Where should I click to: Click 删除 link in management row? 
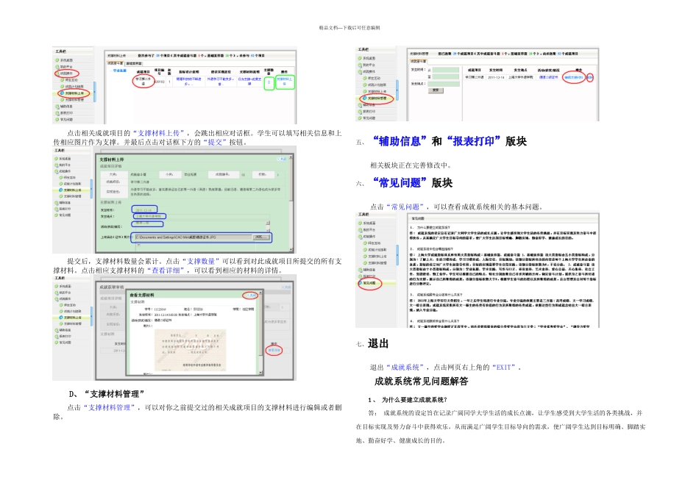[x=590, y=77]
